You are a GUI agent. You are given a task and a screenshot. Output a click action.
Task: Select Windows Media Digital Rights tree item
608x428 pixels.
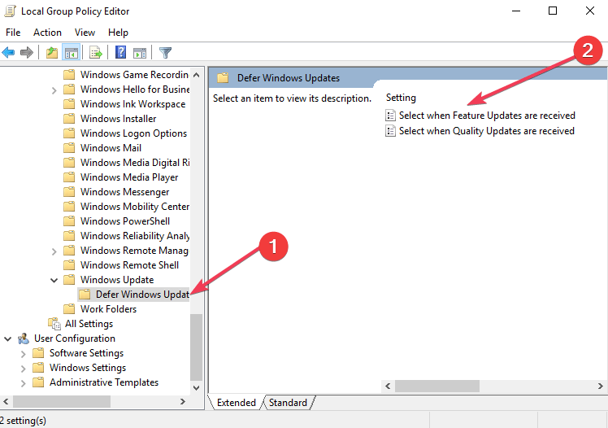[x=135, y=163]
